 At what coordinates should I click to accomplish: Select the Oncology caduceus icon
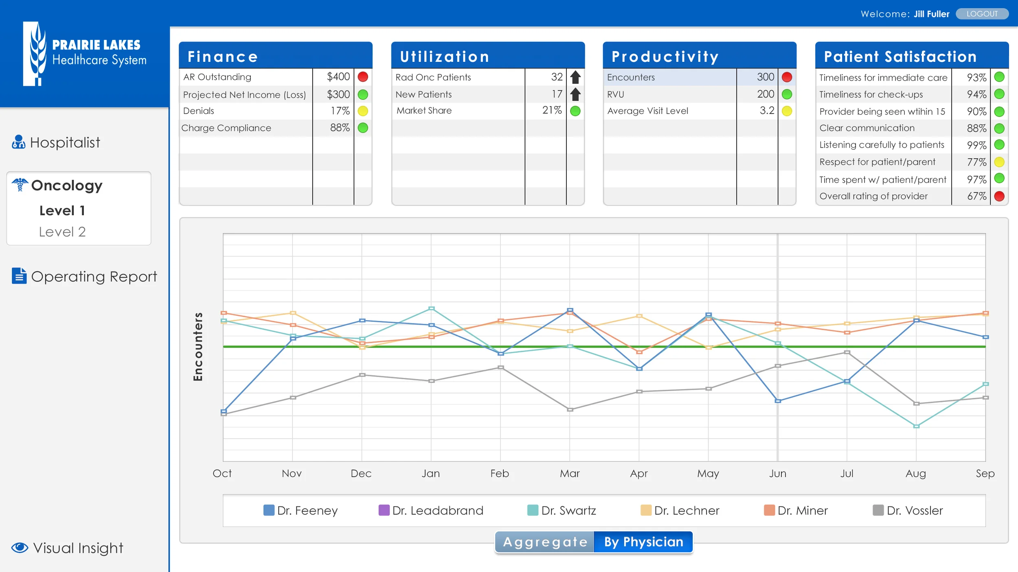coord(19,184)
